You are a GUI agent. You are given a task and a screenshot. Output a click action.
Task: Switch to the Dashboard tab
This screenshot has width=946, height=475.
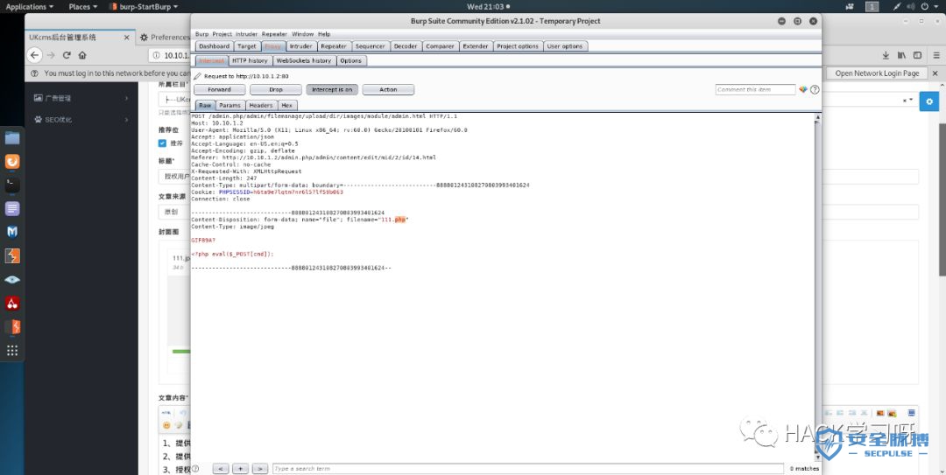point(215,45)
